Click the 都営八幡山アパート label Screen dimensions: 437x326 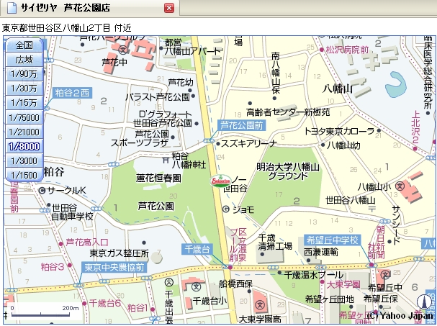coord(192,47)
